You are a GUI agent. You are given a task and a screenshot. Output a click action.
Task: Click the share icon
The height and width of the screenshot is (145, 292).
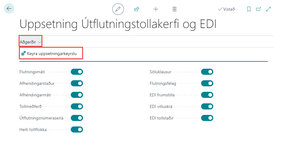(x=137, y=9)
